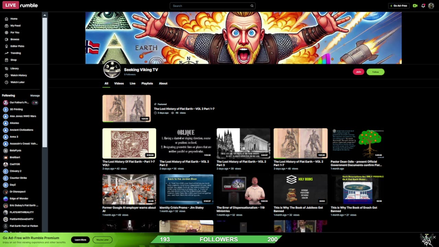
Task: Click the My Feed sidebar icon
Action: coord(6,26)
